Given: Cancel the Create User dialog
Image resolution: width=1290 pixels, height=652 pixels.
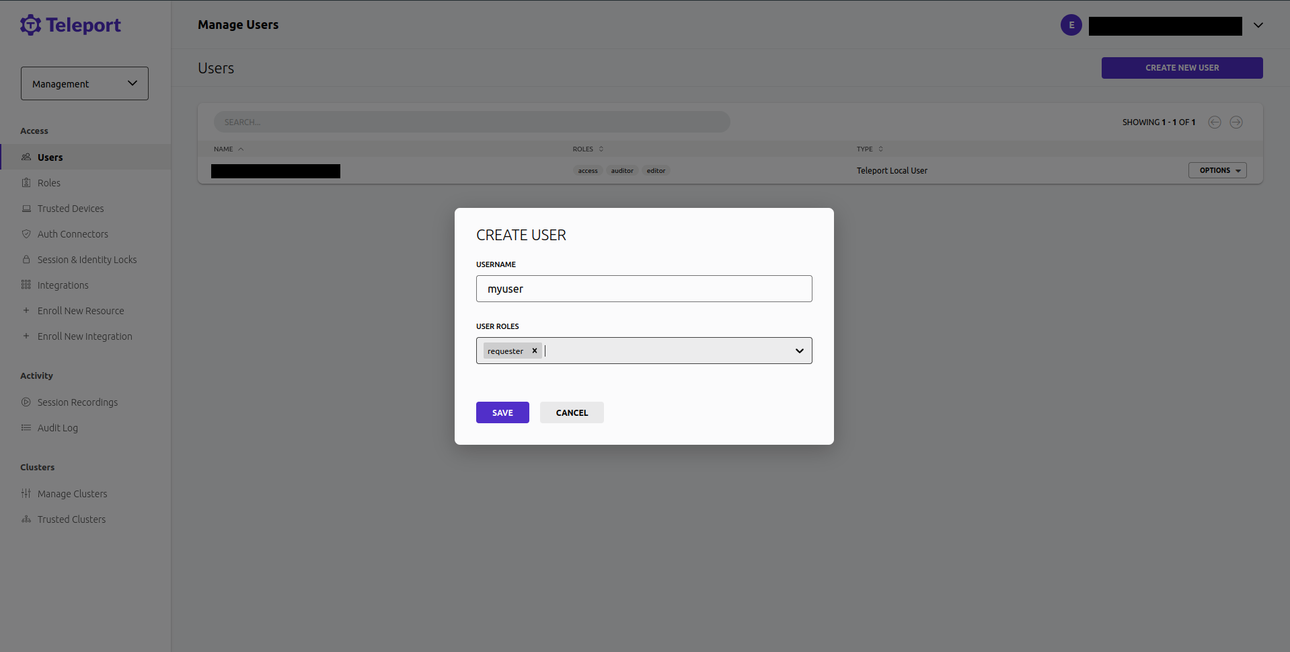Looking at the screenshot, I should [571, 412].
